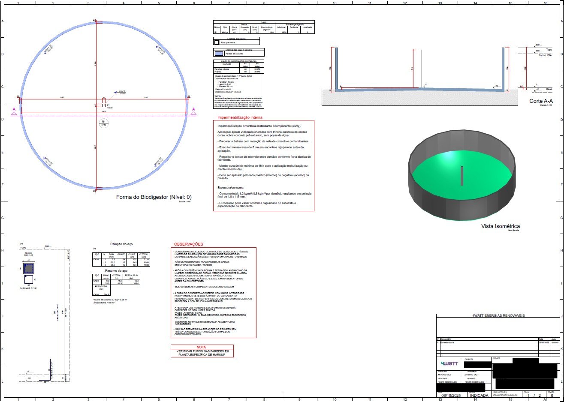Click 'Legenda dos pilares' legend header
This screenshot has width=564, height=402.
pyautogui.click(x=236, y=39)
